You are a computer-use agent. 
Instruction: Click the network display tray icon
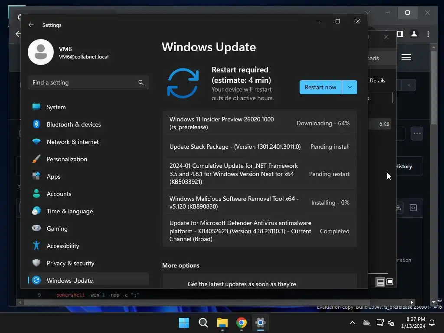click(380, 323)
